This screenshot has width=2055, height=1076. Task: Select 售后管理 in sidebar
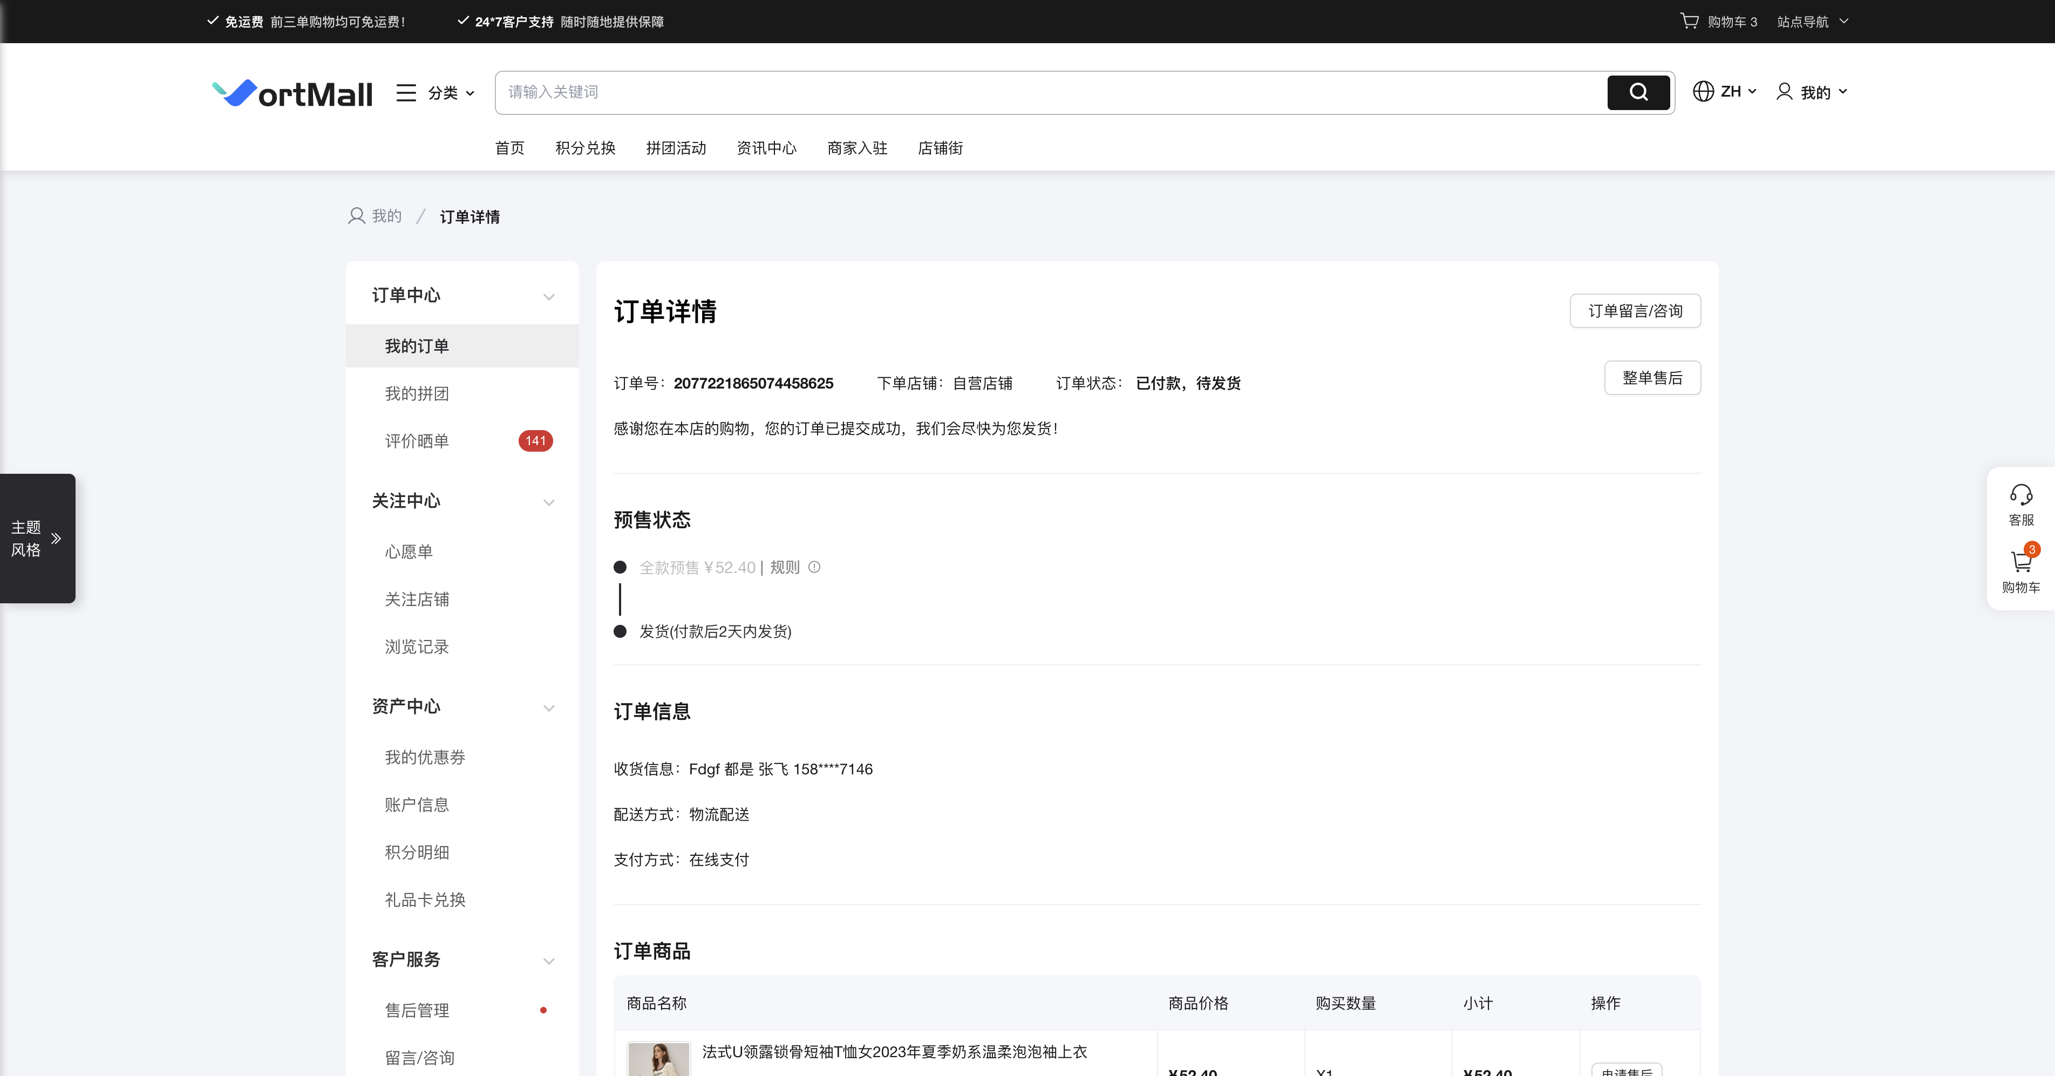tap(417, 1011)
